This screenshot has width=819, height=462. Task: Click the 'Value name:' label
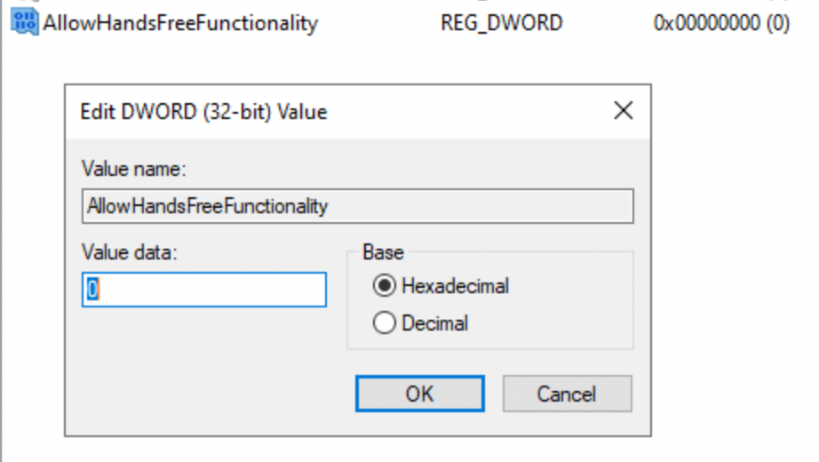point(133,169)
